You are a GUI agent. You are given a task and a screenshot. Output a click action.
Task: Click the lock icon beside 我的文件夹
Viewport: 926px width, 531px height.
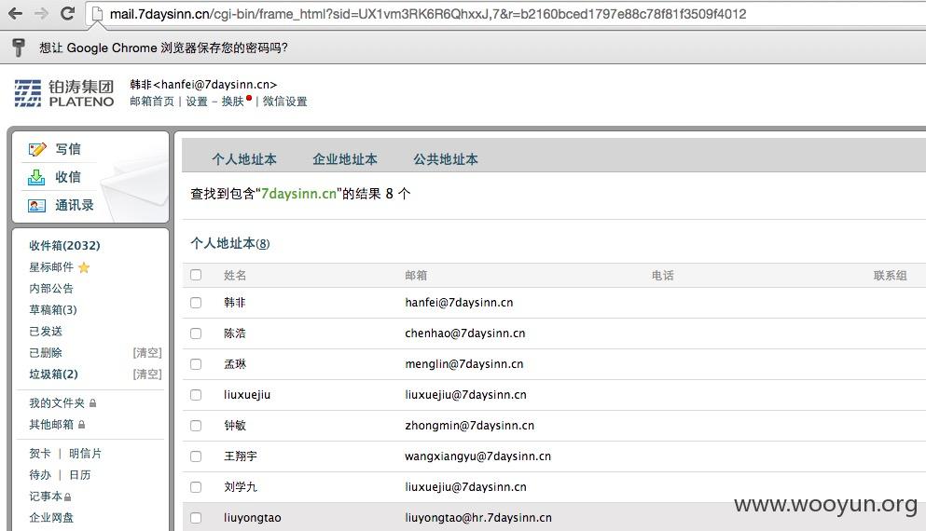pos(92,403)
